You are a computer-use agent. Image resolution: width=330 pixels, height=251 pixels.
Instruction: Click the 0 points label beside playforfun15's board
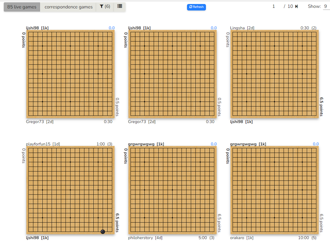(23, 156)
